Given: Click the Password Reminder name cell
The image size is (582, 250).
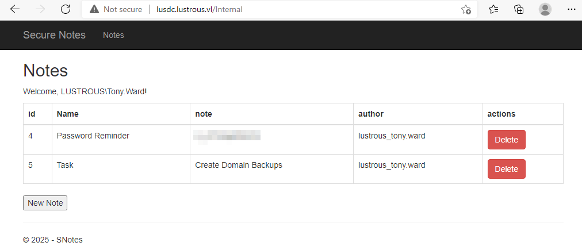Looking at the screenshot, I should [93, 136].
